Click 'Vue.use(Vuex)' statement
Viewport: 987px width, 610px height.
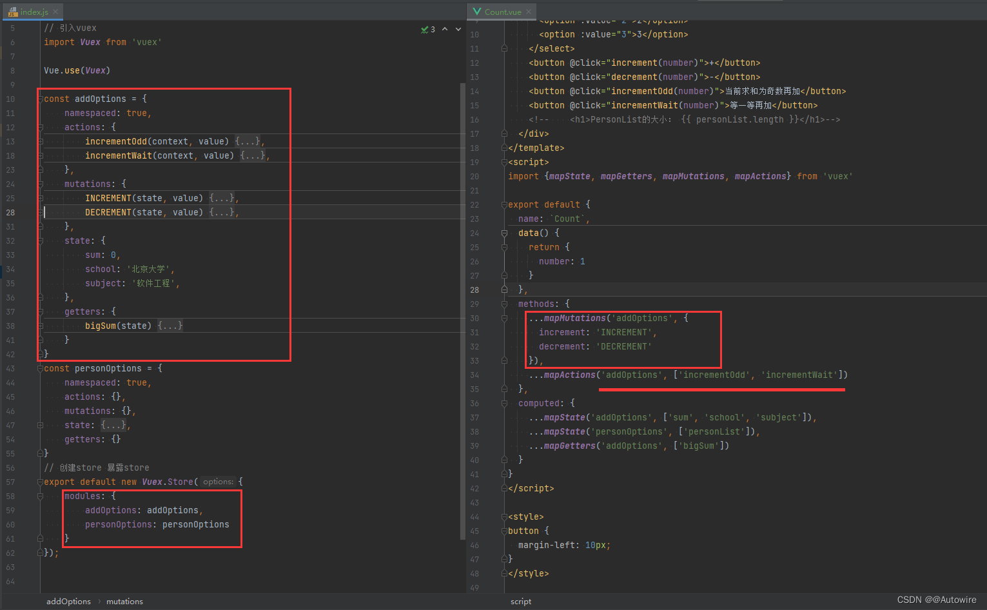coord(77,70)
